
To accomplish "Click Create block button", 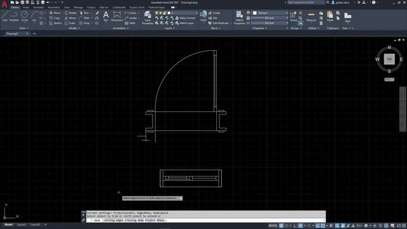I will 214,13.
